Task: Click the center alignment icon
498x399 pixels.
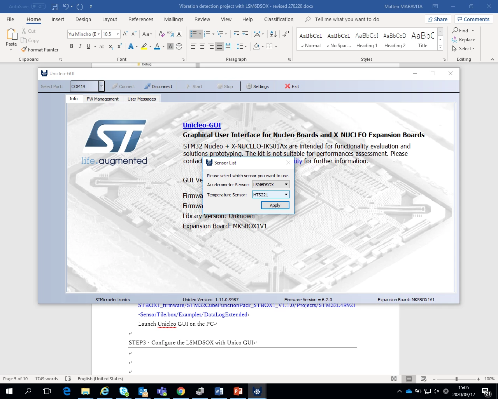Action: (x=202, y=46)
